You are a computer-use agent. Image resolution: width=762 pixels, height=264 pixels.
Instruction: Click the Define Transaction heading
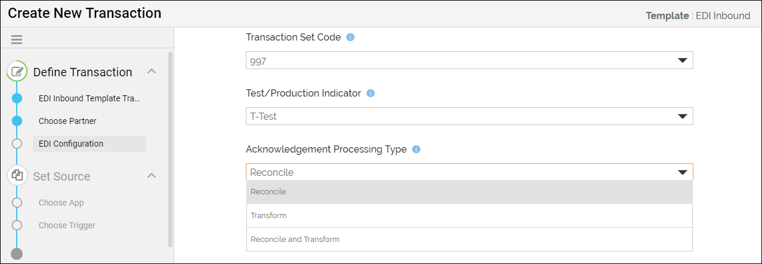[83, 72]
